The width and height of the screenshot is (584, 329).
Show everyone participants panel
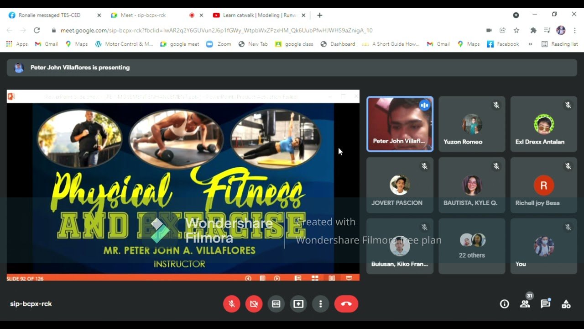[525, 304]
